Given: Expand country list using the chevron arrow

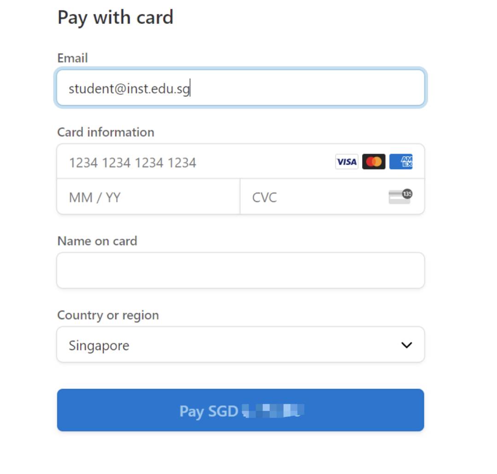Looking at the screenshot, I should (x=407, y=345).
